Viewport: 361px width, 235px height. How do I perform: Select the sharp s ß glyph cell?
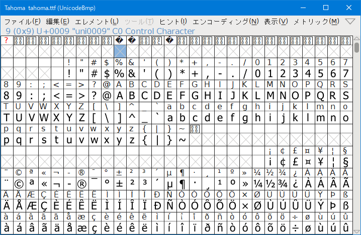point(345,206)
